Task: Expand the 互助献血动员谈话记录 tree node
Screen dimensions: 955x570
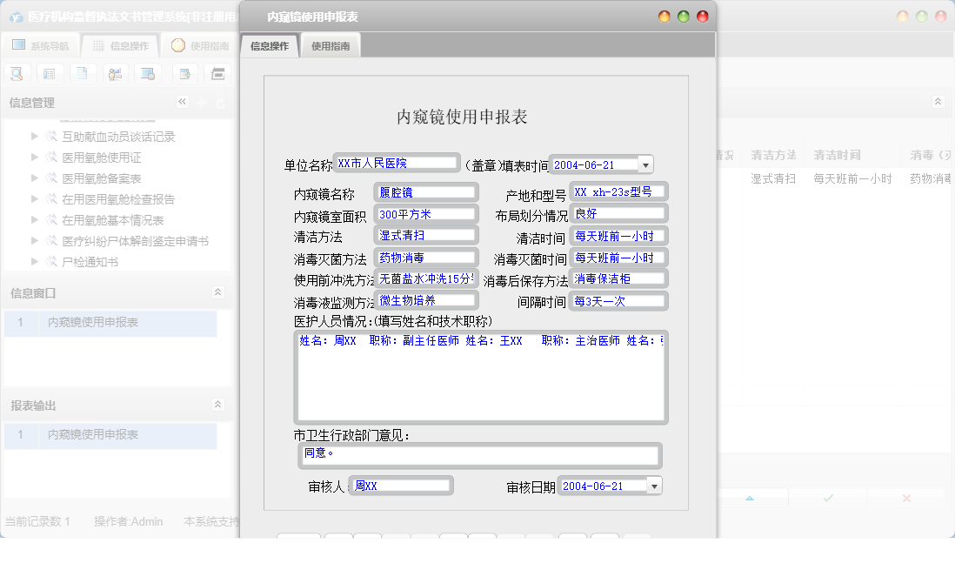Action: pyautogui.click(x=35, y=136)
